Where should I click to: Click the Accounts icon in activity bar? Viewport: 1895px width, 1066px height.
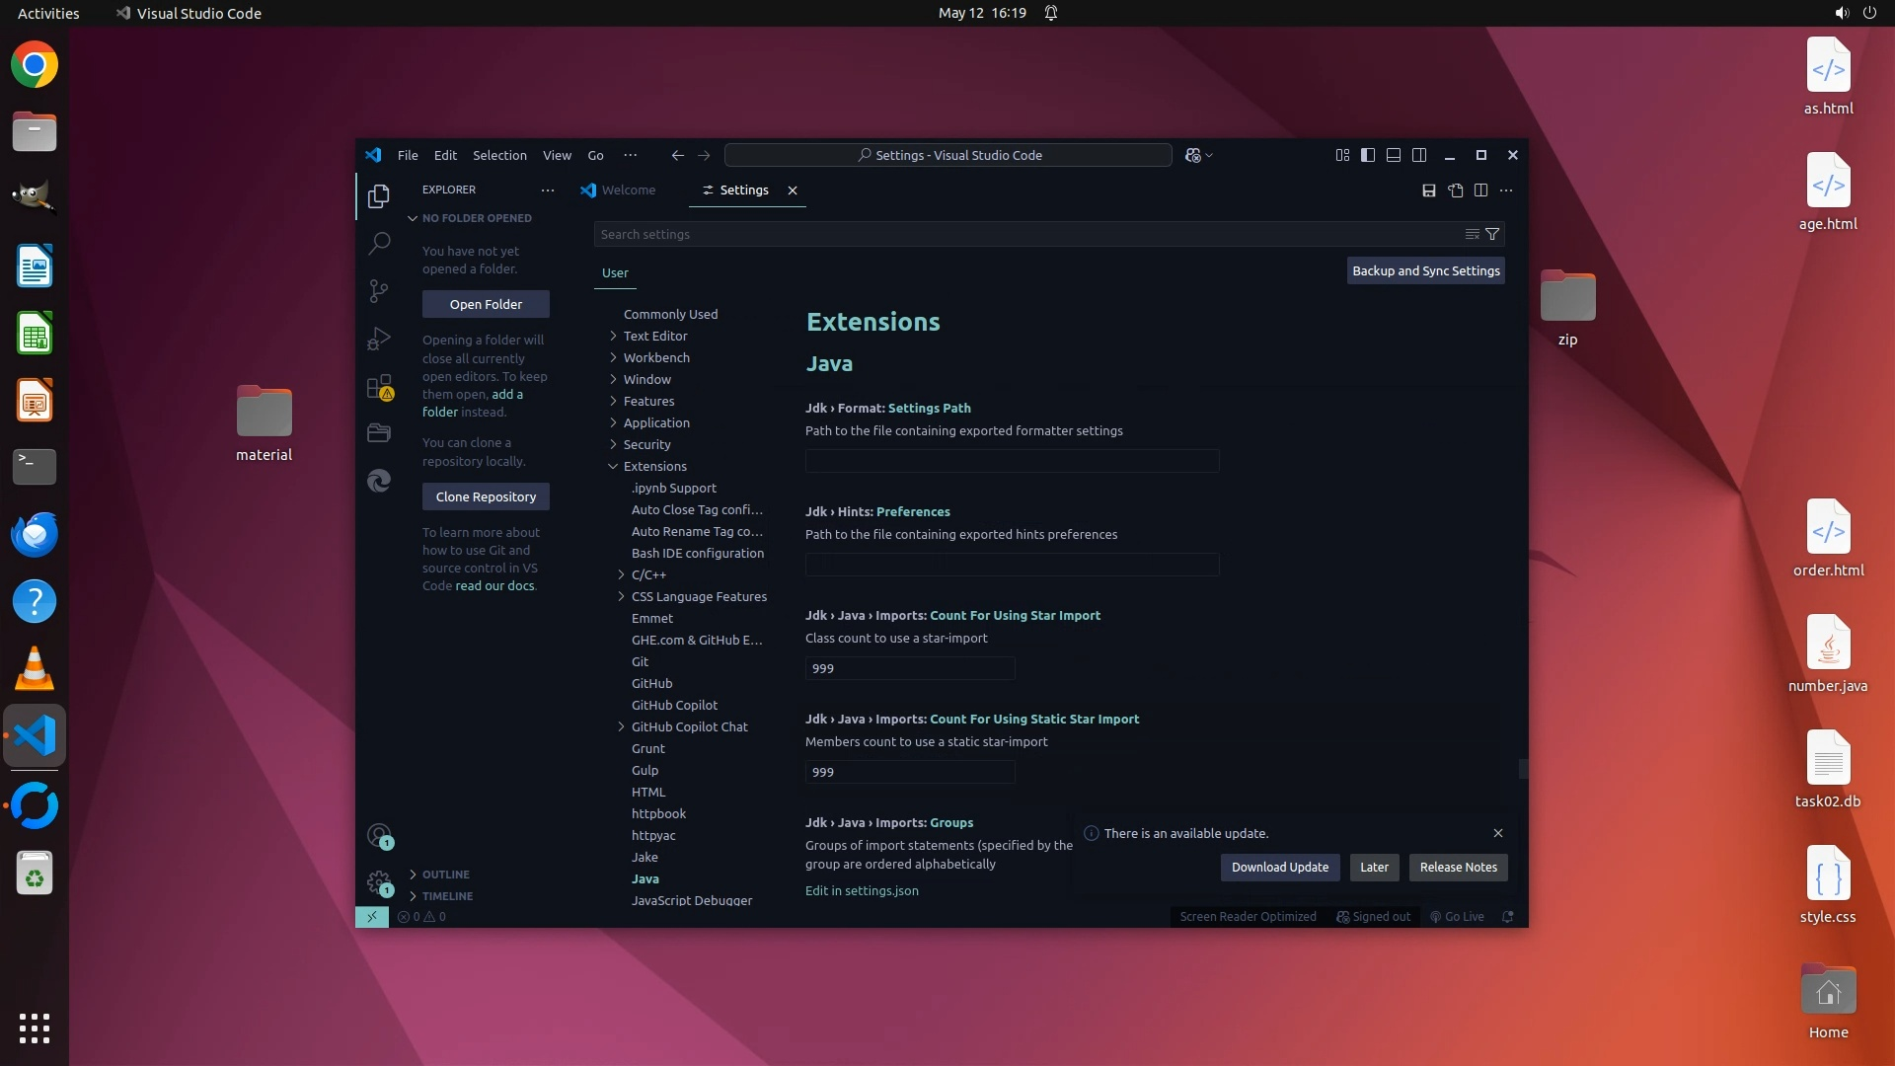[x=379, y=836]
